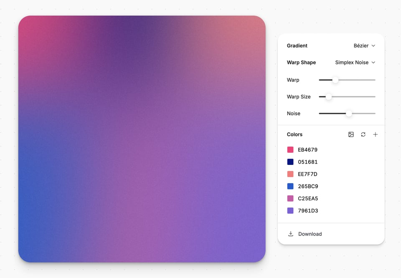Edit the 7961D3 hex value field
401x278 pixels.
pos(308,211)
